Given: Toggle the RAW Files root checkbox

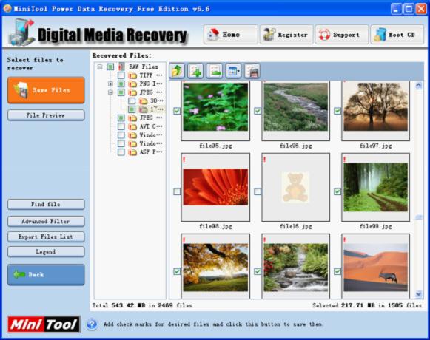Looking at the screenshot, I should click(110, 67).
